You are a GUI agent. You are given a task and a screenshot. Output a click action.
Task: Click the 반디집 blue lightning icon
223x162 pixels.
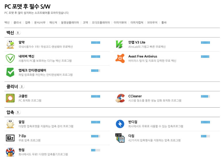point(120,124)
